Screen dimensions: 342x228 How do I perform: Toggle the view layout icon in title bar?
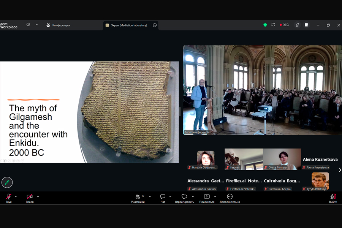coord(306,25)
